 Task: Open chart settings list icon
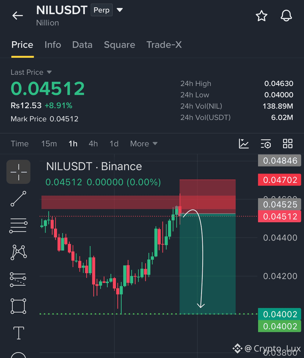(266, 144)
